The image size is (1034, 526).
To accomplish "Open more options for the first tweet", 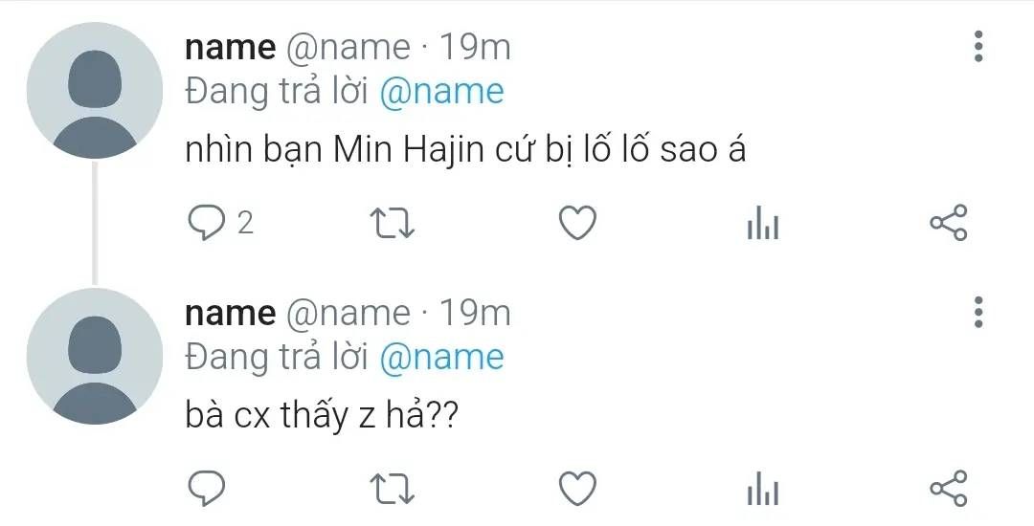I will point(978,46).
